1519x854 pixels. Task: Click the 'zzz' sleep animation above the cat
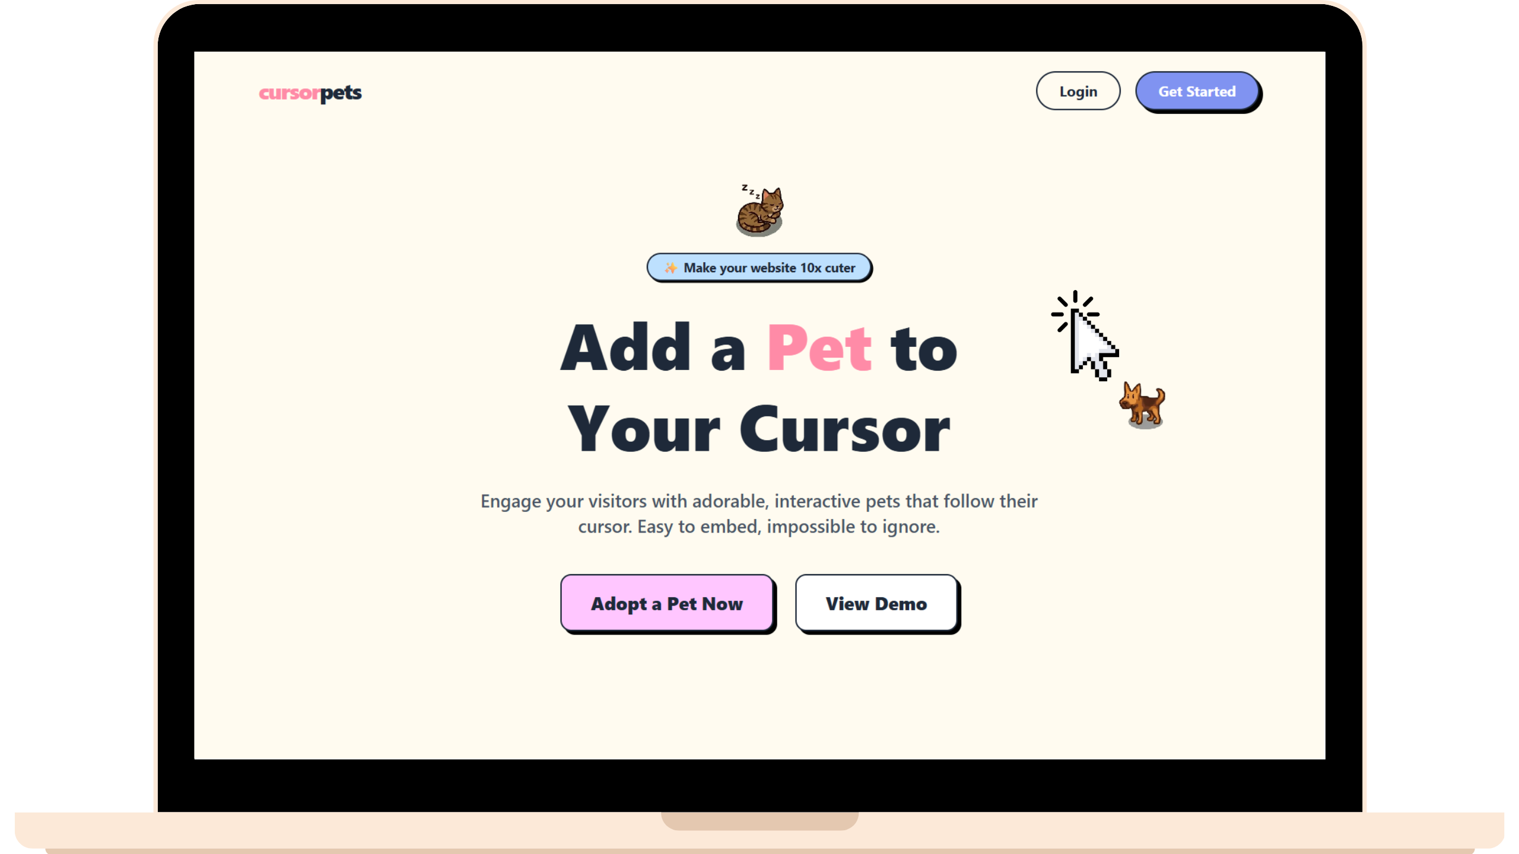(749, 191)
